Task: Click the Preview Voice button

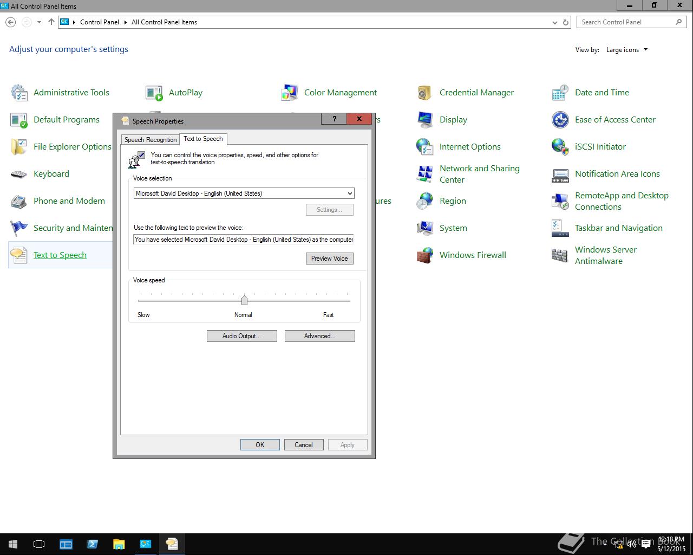Action: 329,259
